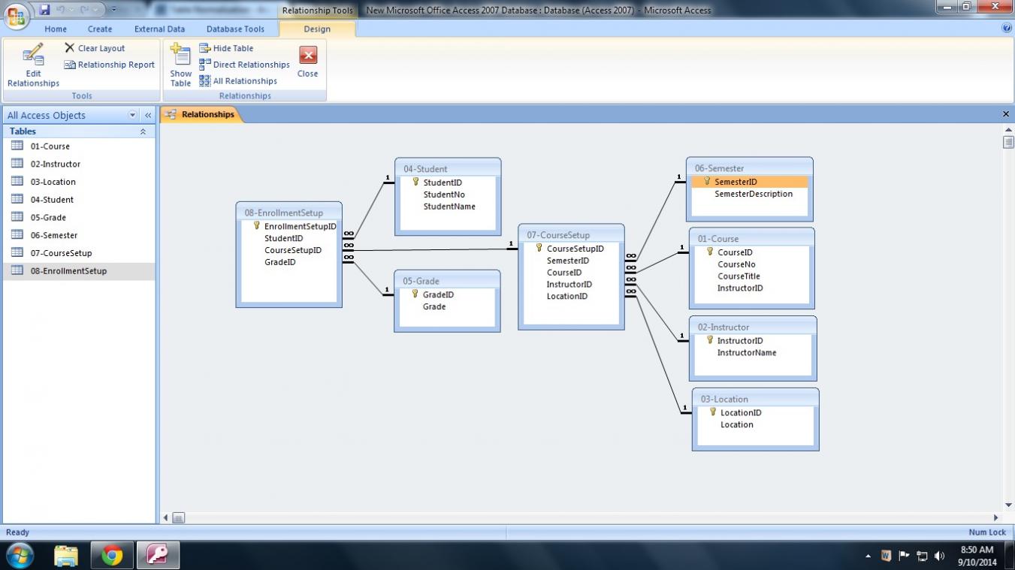This screenshot has width=1015, height=570.
Task: Click the vertical scrollbar up arrow
Action: click(x=1008, y=130)
